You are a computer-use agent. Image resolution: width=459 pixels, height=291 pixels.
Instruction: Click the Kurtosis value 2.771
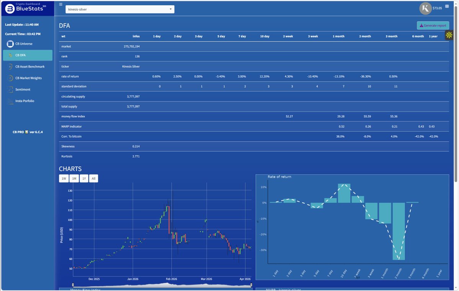136,157
